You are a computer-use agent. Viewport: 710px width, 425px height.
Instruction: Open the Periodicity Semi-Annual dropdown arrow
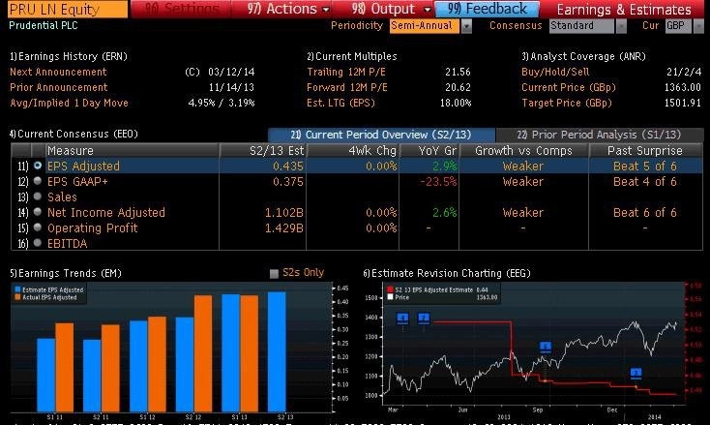coord(466,26)
